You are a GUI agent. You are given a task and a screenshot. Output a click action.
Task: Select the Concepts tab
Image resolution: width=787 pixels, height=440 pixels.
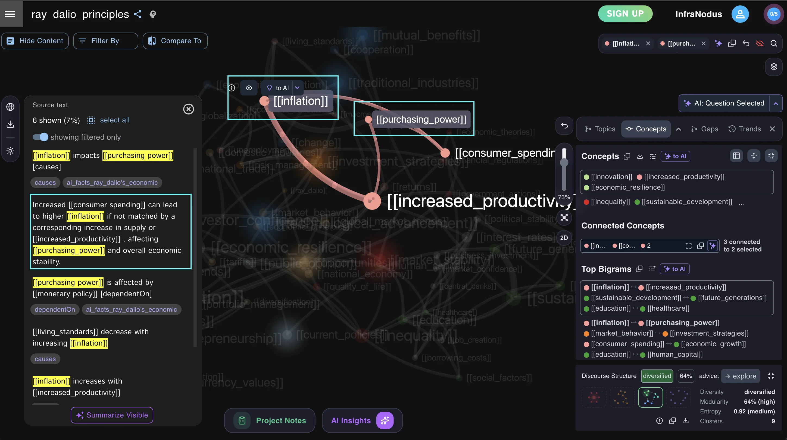646,129
